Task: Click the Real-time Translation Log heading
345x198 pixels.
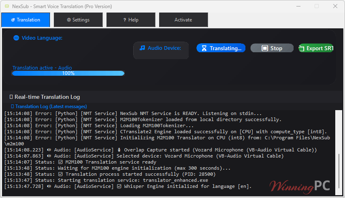Action: point(47,97)
